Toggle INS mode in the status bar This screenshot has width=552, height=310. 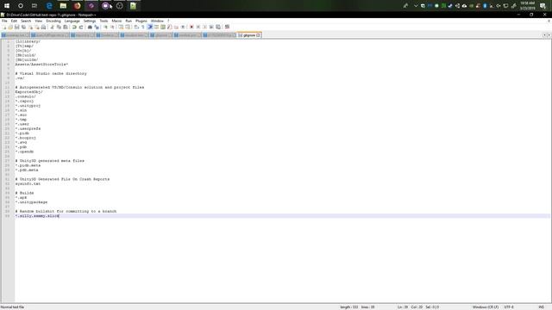[x=541, y=307]
